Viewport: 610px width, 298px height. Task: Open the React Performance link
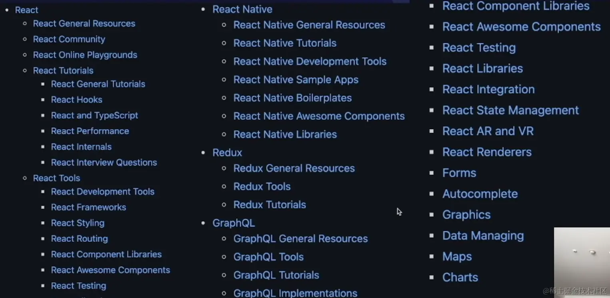point(90,131)
